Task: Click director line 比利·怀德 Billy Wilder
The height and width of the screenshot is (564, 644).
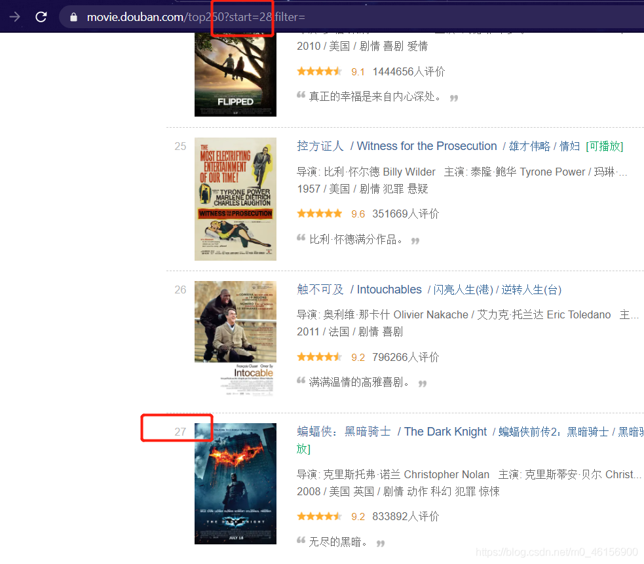Action: 366,172
